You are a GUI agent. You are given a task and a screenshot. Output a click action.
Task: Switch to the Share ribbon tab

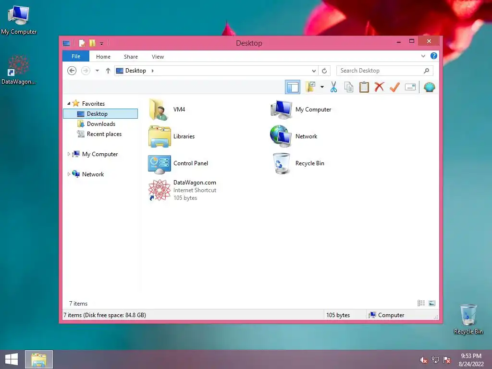(131, 57)
